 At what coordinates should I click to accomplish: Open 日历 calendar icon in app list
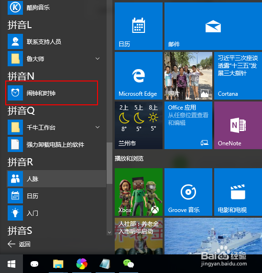point(15,196)
